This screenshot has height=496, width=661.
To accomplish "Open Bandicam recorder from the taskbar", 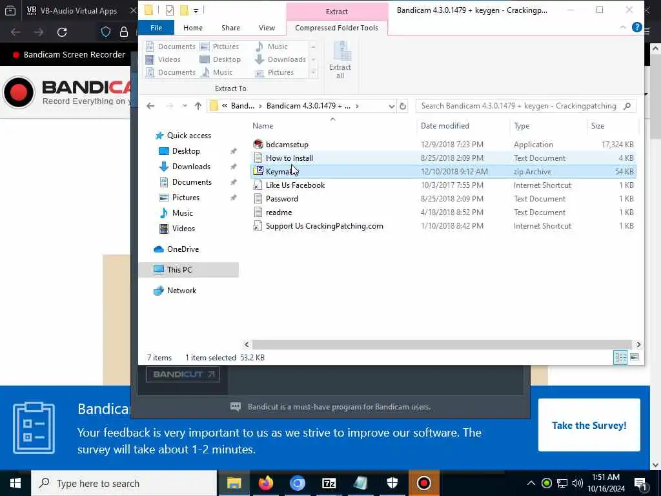I will tap(423, 483).
